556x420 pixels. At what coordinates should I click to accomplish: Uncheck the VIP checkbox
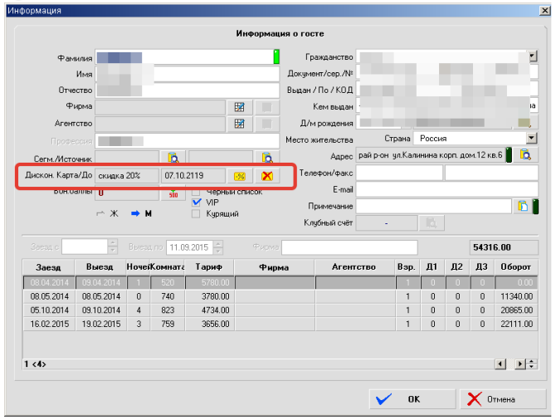[x=197, y=202]
